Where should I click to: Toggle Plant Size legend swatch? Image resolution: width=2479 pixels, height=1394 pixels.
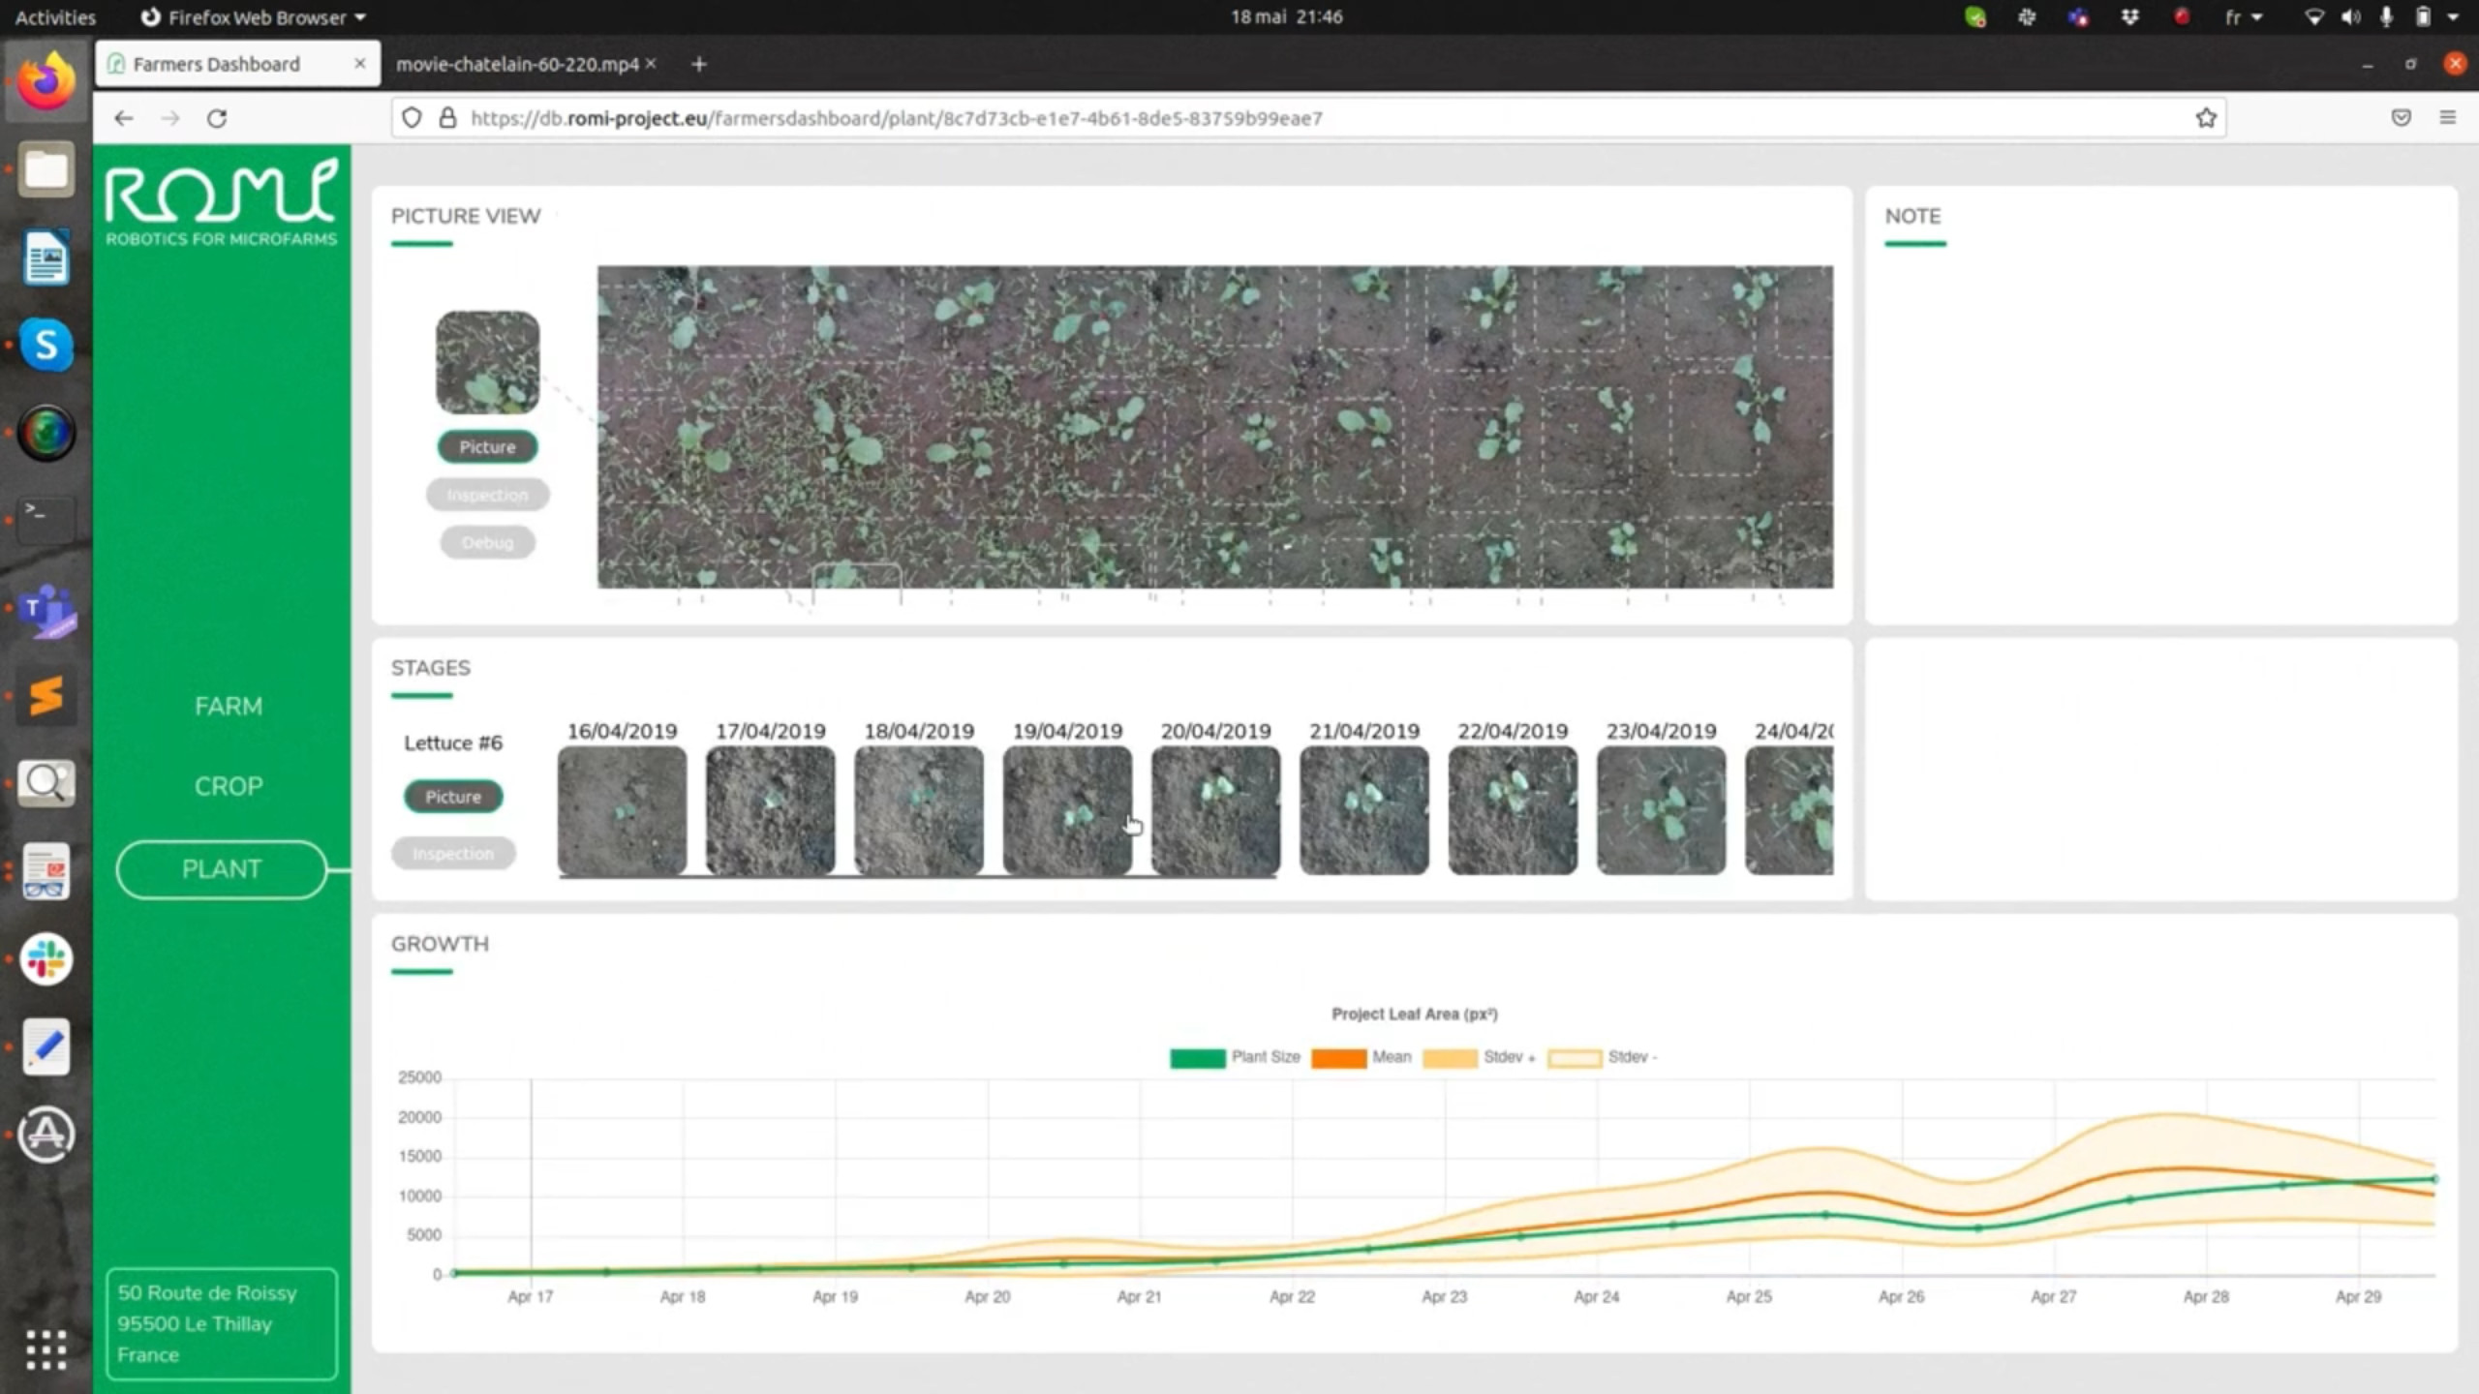point(1197,1057)
